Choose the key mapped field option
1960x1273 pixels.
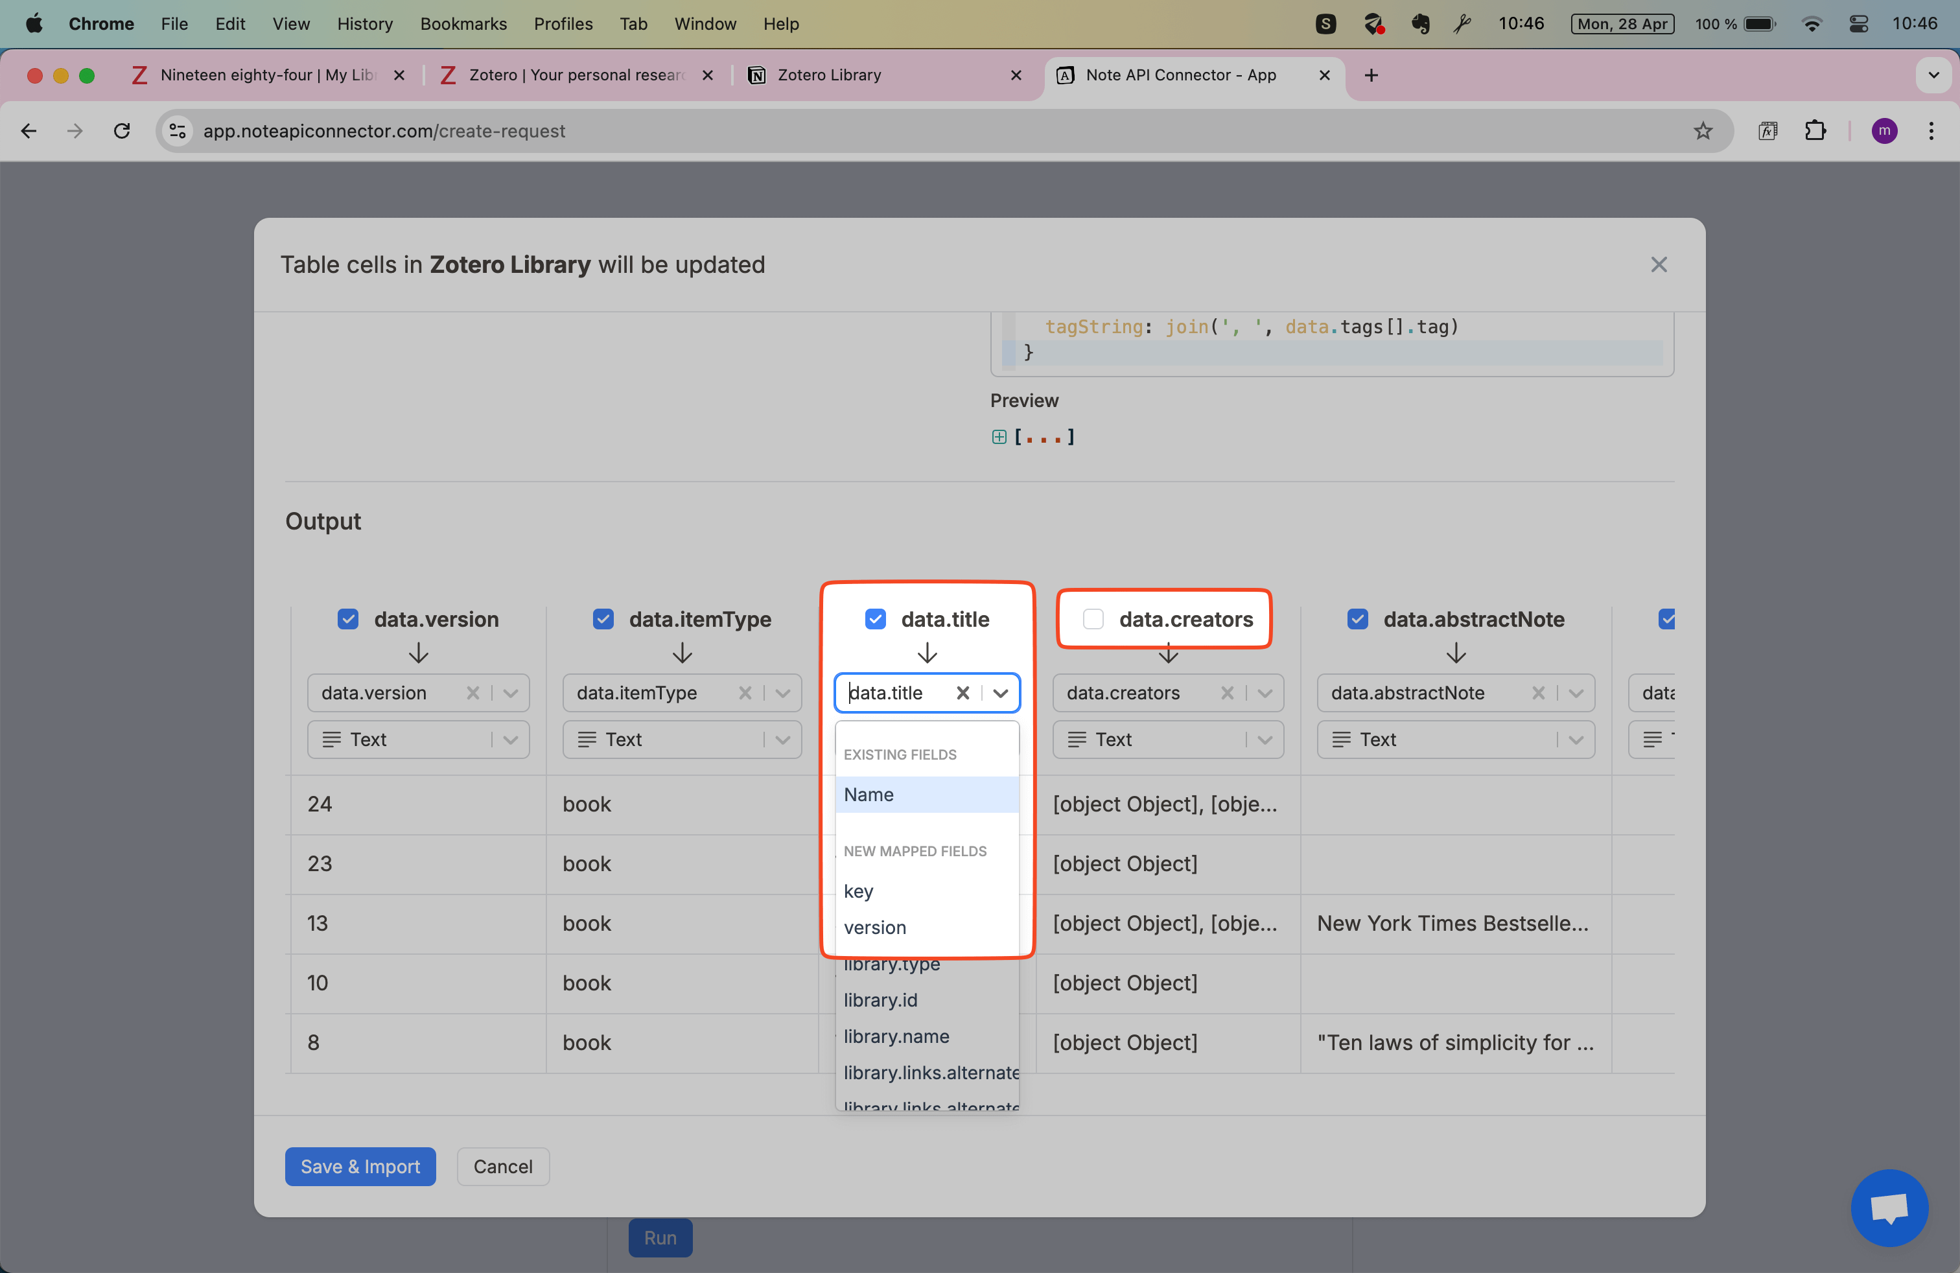(927, 891)
